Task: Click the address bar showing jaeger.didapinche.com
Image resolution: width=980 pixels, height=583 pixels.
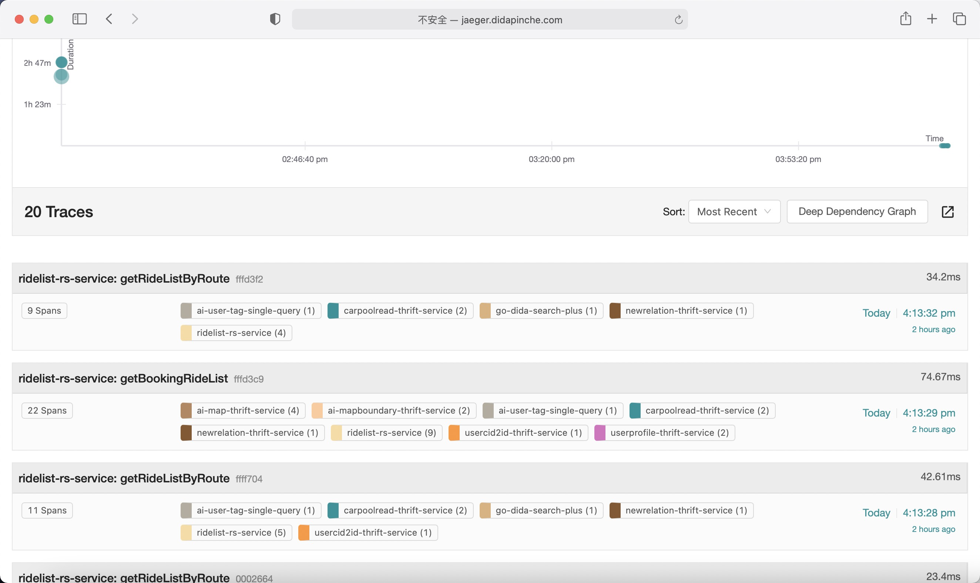Action: pyautogui.click(x=490, y=20)
